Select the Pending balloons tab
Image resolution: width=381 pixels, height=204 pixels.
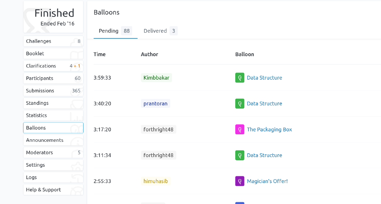click(115, 31)
